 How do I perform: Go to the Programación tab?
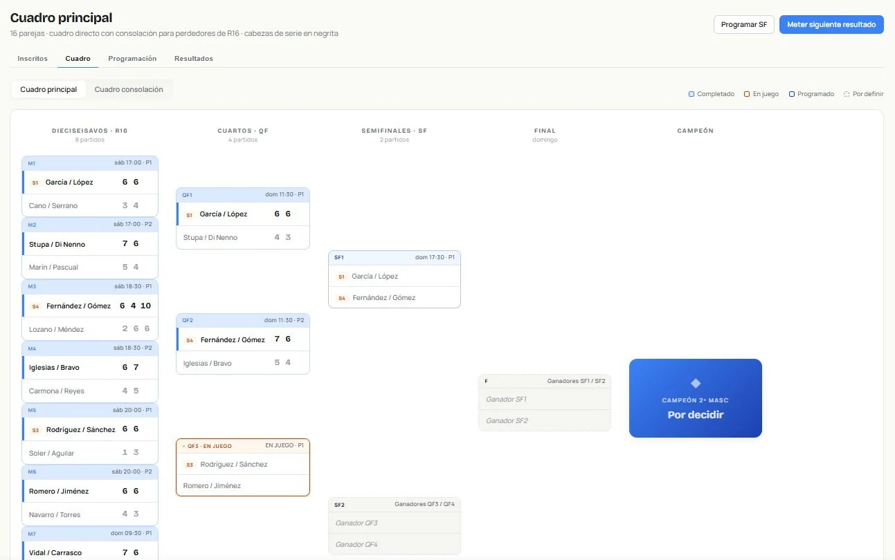click(132, 59)
